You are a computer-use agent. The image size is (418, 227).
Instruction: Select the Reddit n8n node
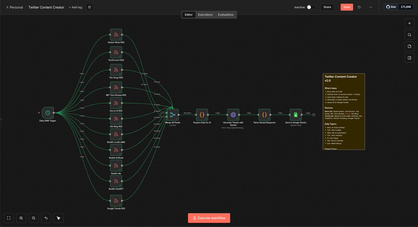tap(116, 166)
